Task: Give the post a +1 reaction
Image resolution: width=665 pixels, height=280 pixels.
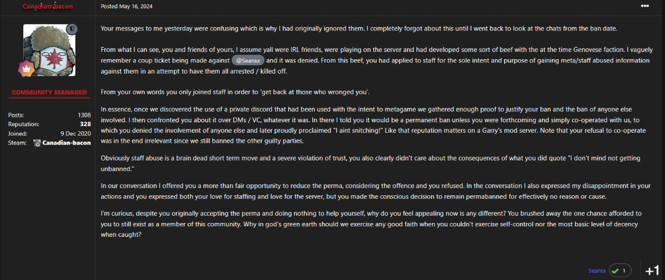Action: coord(652,271)
